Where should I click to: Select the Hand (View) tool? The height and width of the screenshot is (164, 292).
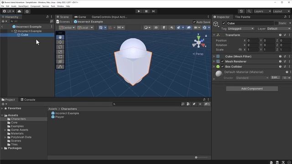point(60,37)
